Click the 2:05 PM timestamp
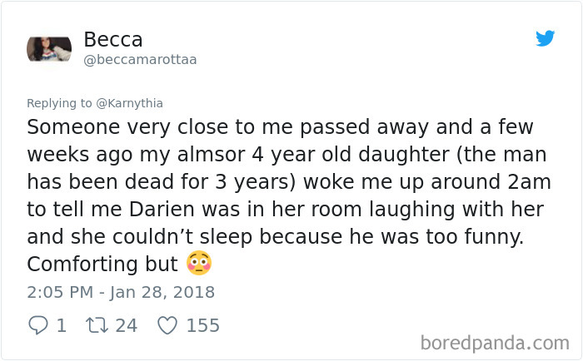This screenshot has width=583, height=361. pyautogui.click(x=60, y=292)
